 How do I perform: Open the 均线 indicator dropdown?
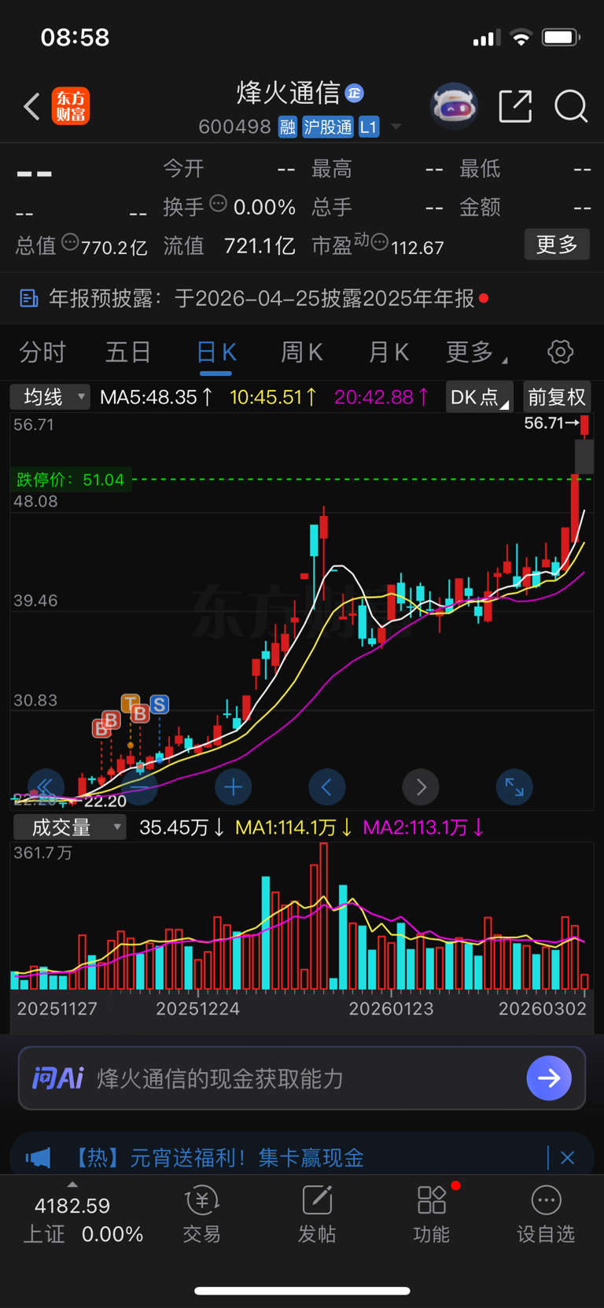coord(50,396)
